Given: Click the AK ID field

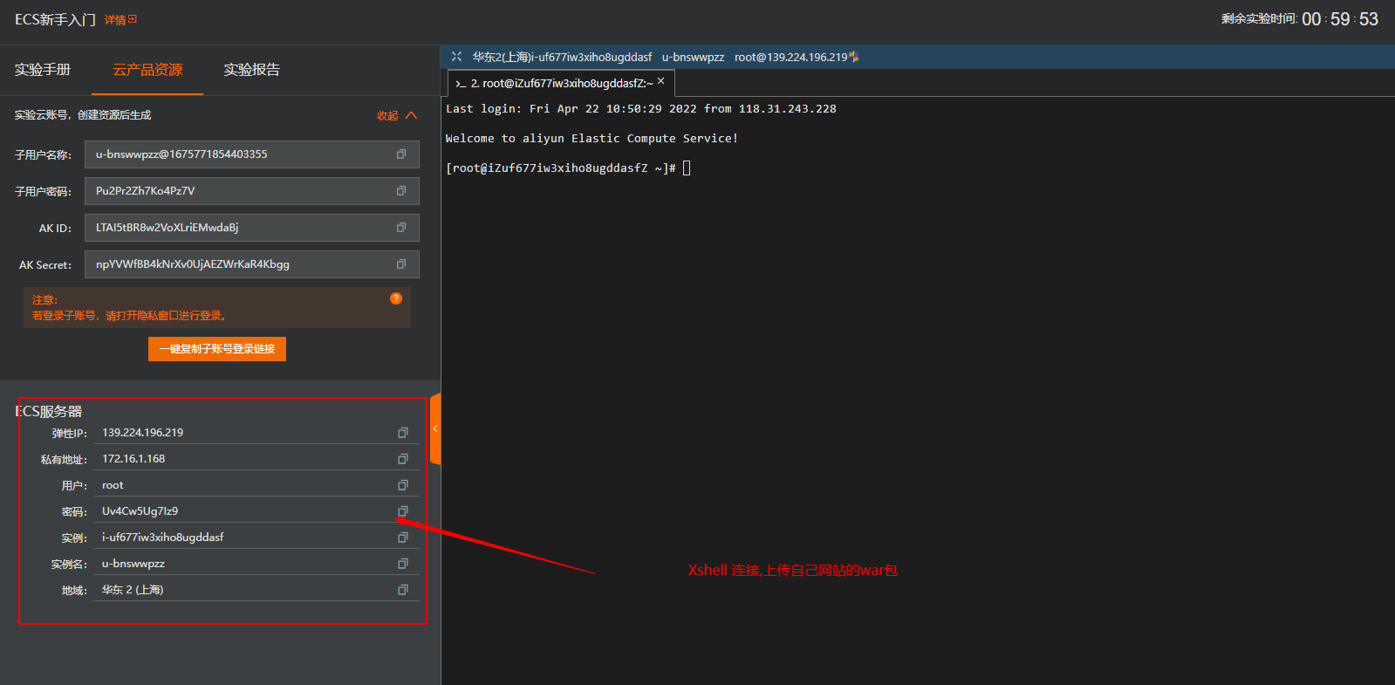Looking at the screenshot, I should coord(252,228).
